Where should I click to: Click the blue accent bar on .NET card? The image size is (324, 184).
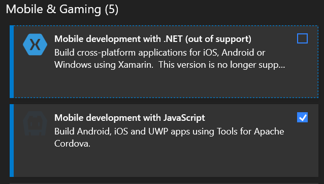(12, 62)
